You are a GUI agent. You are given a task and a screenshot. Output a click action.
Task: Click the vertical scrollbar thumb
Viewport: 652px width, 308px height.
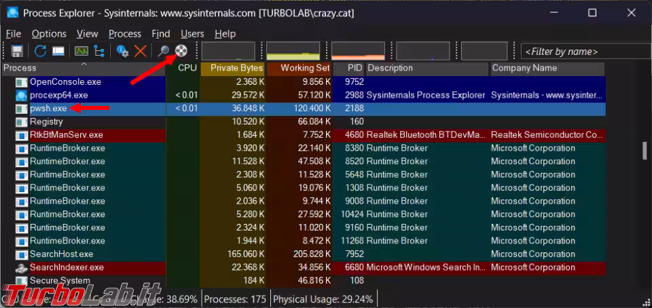click(645, 151)
